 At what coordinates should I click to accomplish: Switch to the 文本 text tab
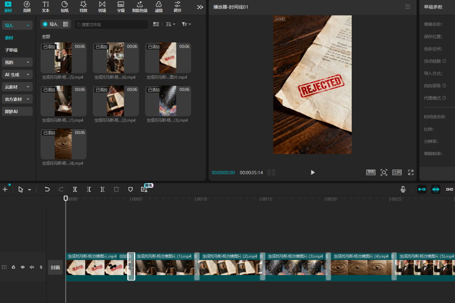tap(45, 7)
